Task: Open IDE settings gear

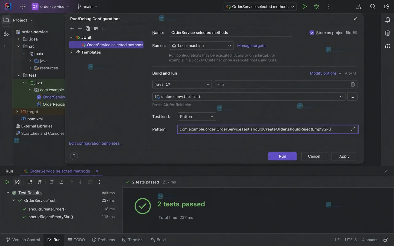Action: pyautogui.click(x=387, y=6)
